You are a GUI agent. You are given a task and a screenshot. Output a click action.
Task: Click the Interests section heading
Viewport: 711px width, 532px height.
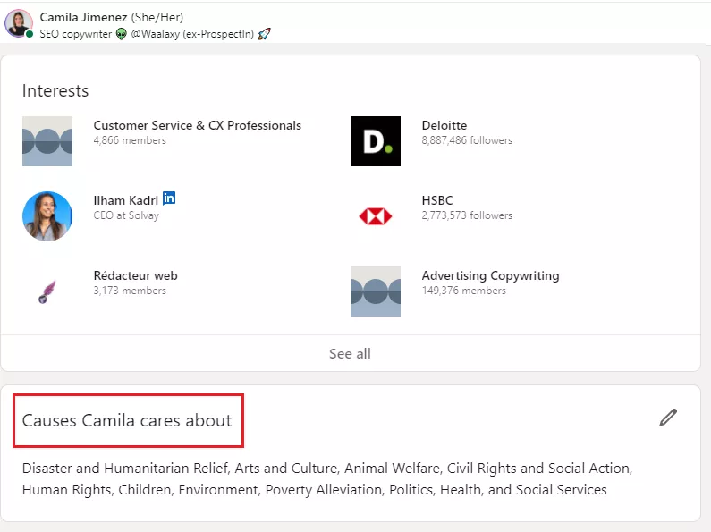point(55,91)
